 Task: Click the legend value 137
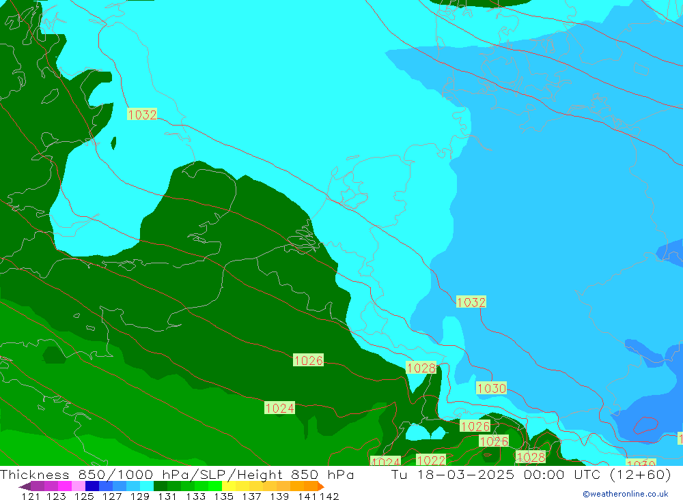coord(251,496)
